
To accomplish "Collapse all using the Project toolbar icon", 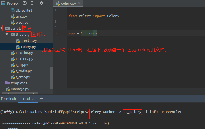I will pos(32,3).
